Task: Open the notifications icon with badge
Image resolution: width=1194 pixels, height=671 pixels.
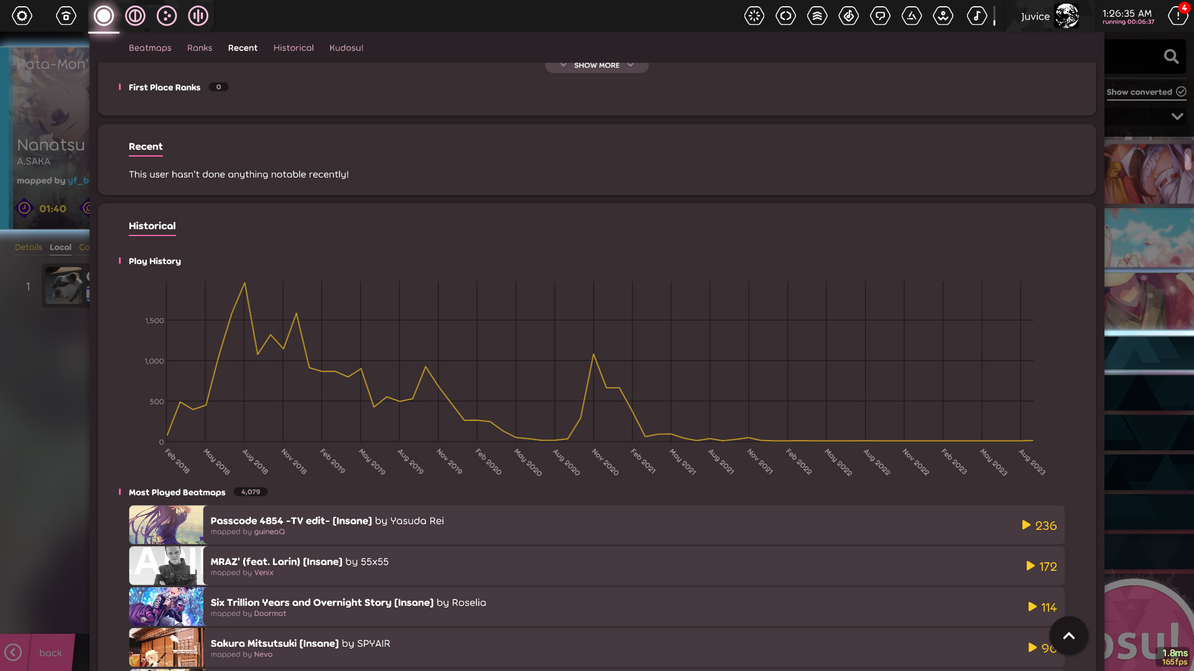Action: pos(1177,16)
